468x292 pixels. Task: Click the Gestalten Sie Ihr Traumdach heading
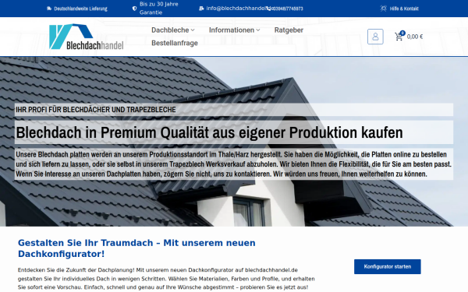tap(136, 248)
